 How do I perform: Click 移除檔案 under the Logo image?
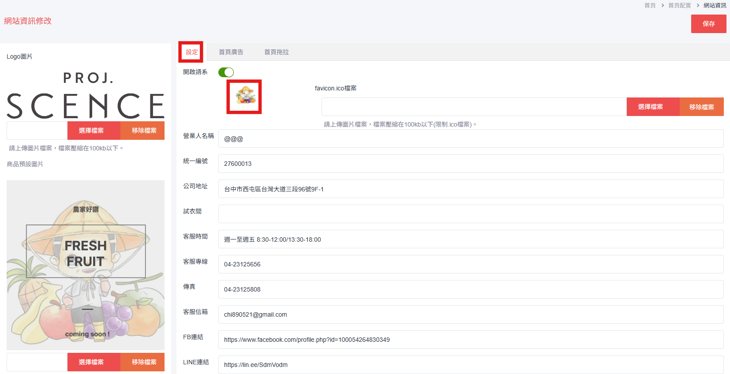click(142, 131)
